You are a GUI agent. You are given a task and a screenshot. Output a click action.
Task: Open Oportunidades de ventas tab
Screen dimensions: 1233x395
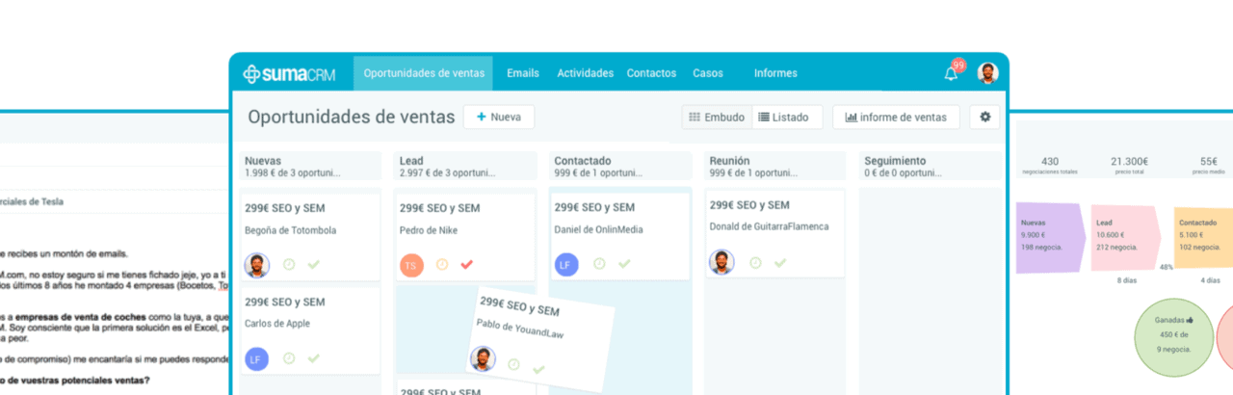[x=423, y=73]
